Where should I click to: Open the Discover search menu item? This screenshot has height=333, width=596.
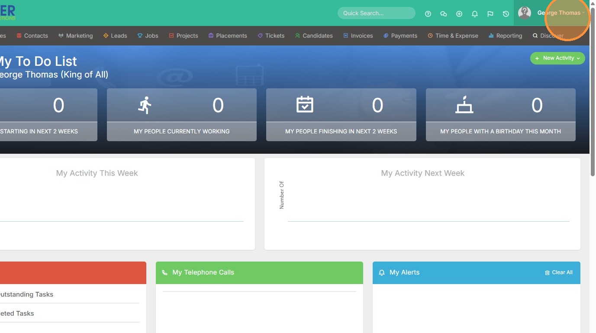[x=548, y=36]
